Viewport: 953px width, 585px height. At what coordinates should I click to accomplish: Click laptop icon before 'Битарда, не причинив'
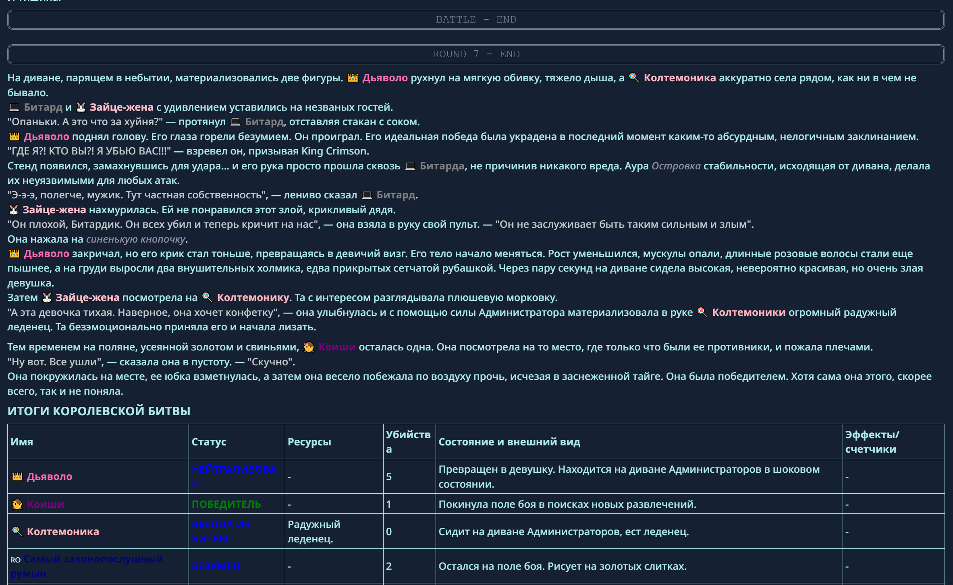pos(410,166)
